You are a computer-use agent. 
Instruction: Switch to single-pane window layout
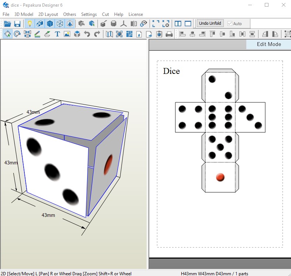(188, 24)
